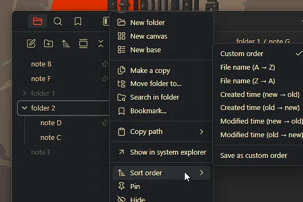Choose New base from context menu
303x202 pixels.
161,50
